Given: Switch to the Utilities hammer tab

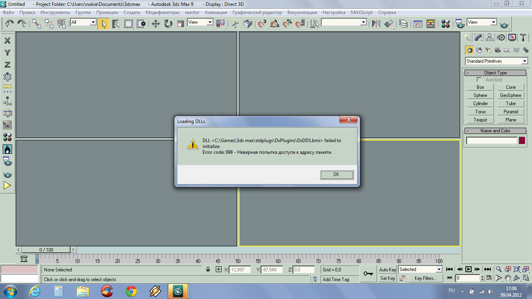Looking at the screenshot, I should pos(523,37).
